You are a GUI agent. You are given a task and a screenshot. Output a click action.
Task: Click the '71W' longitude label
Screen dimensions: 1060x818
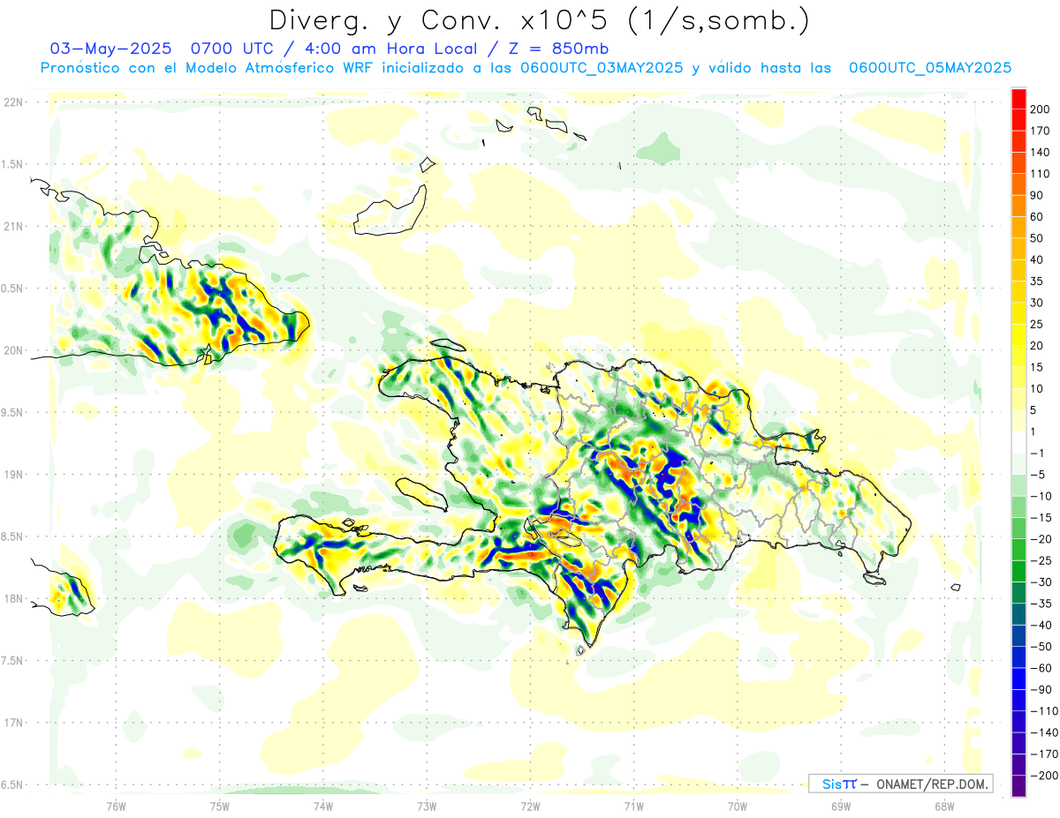(633, 806)
